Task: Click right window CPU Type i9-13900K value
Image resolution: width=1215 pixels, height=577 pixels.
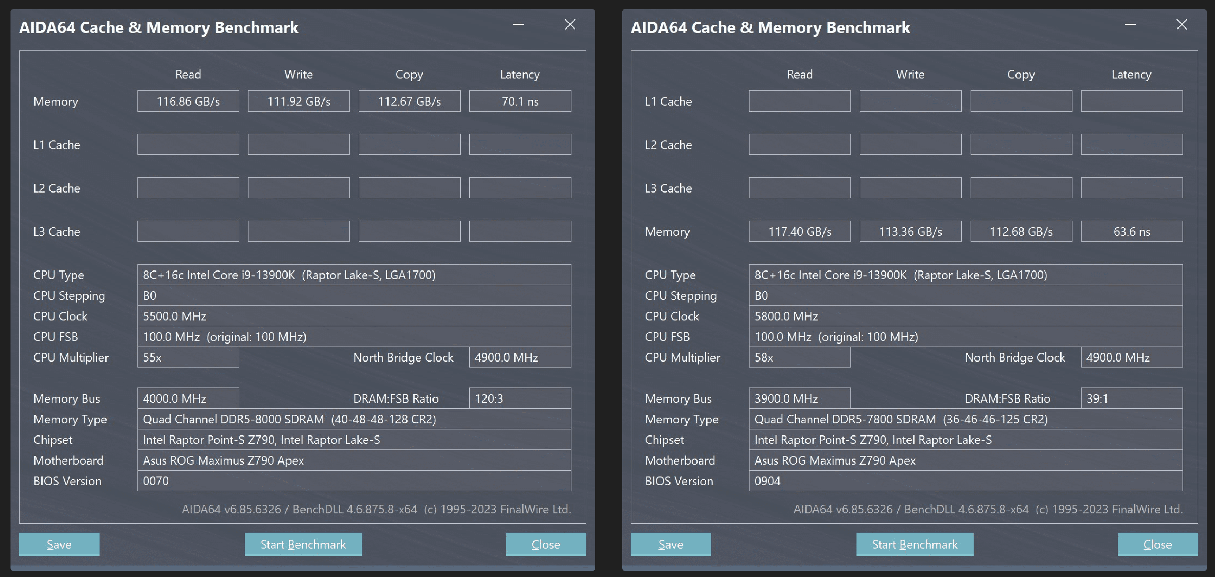Action: 966,274
